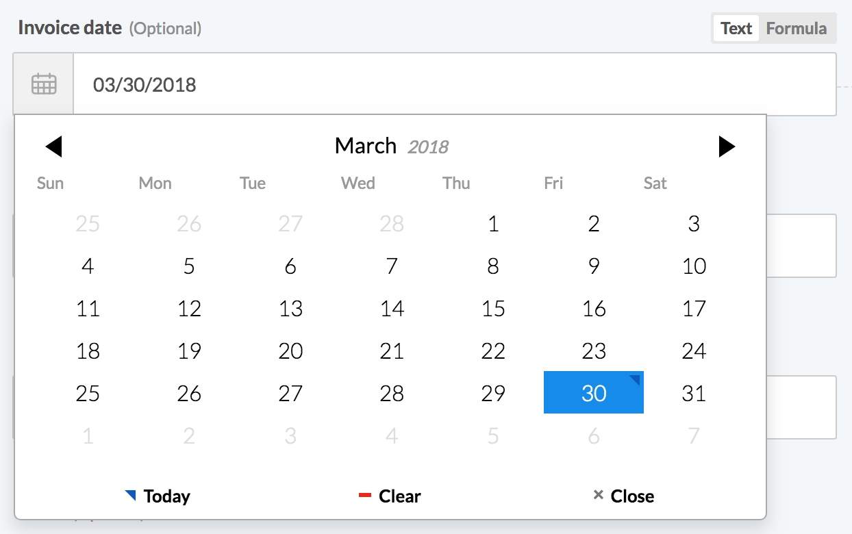Switch to the Text tab
This screenshot has width=852, height=534.
[x=735, y=28]
